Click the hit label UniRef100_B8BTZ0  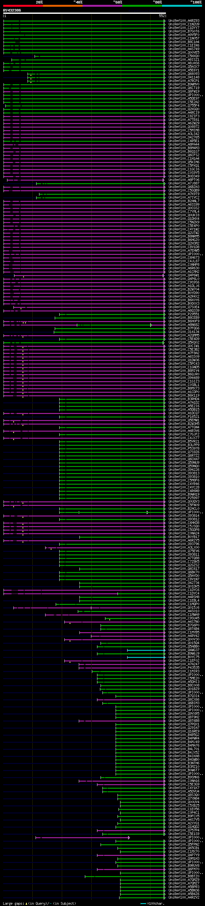[184, 876]
